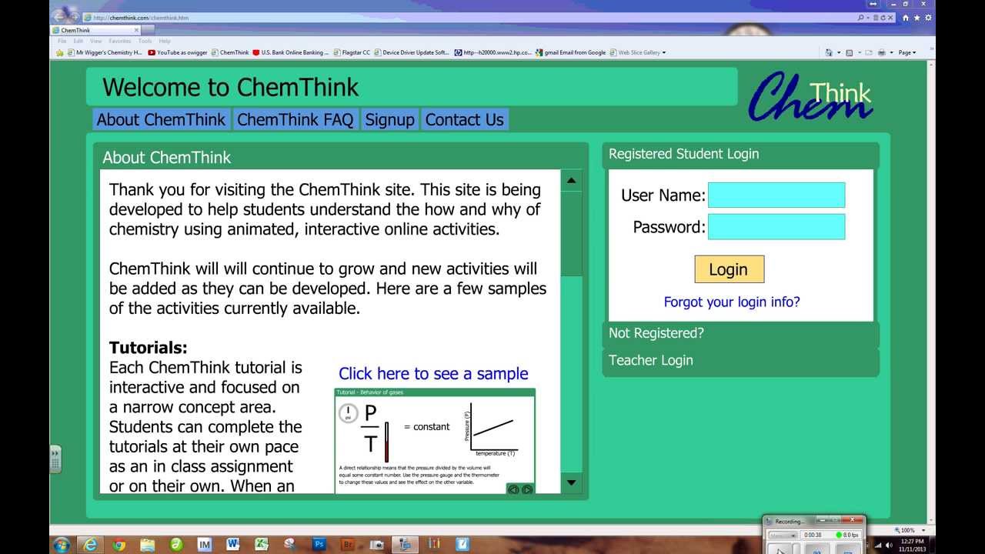
Task: Click the ChemThink logo
Action: pos(811,97)
